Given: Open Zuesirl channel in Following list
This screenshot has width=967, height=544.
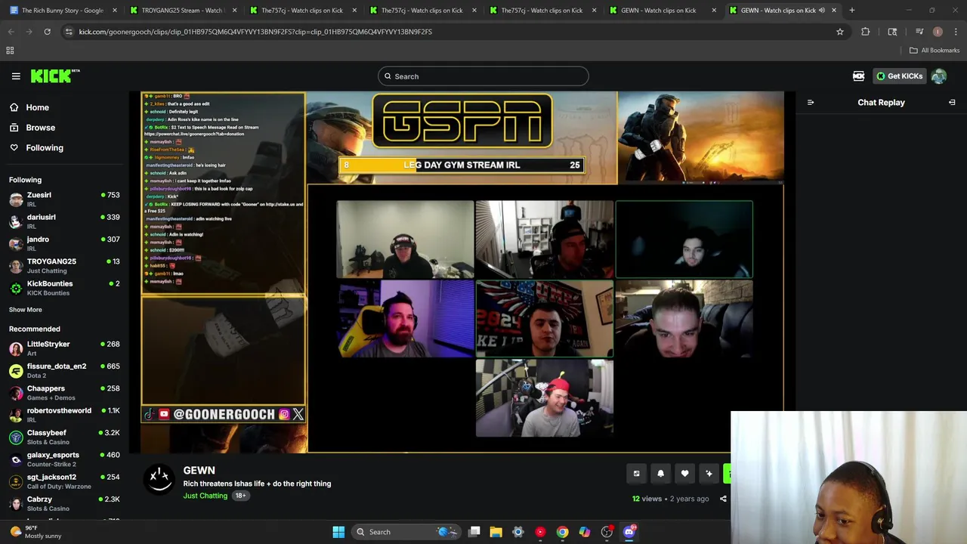Looking at the screenshot, I should tap(64, 199).
